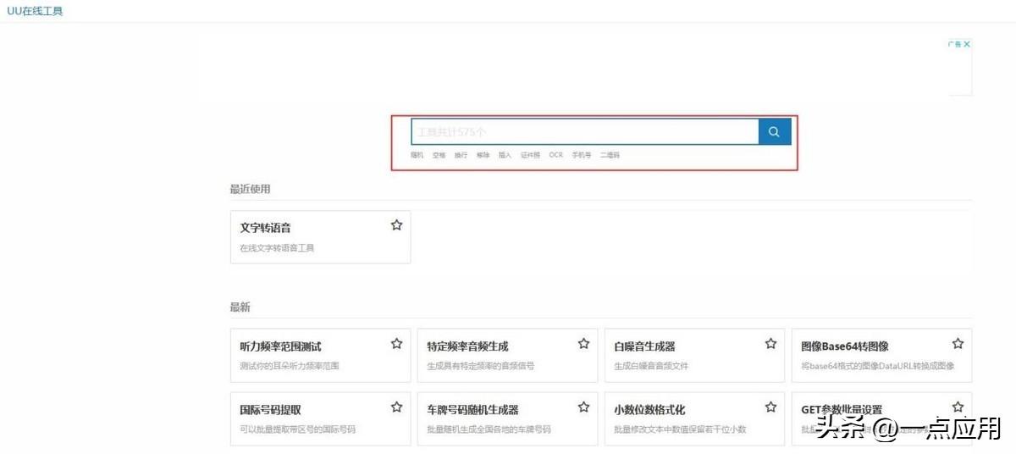This screenshot has height=454, width=1016.
Task: Star the 特定频率音频生成 tool
Action: pos(583,344)
